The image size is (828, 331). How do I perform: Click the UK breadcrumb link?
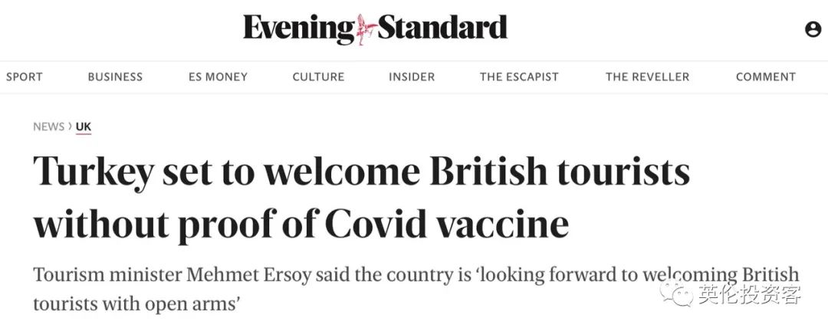(x=84, y=126)
